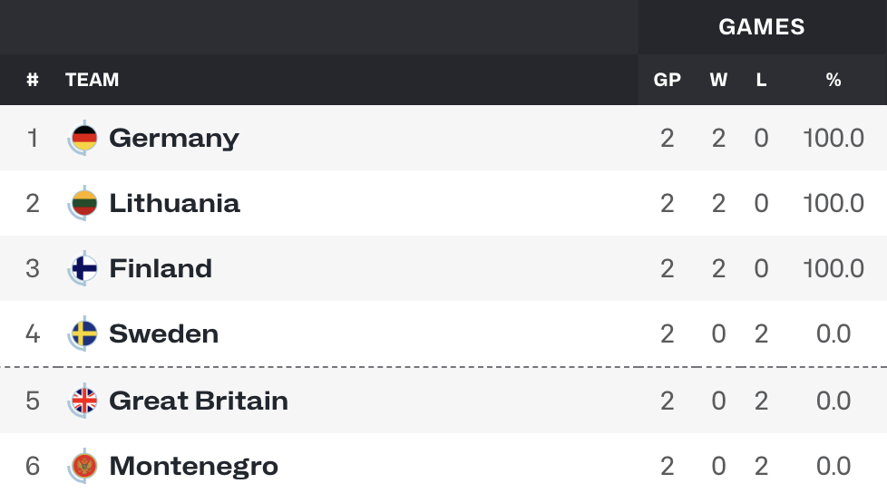Click the Montenegro flag icon
This screenshot has height=493, width=887.
[83, 466]
